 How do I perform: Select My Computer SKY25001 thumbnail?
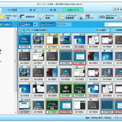[x=25, y=41]
